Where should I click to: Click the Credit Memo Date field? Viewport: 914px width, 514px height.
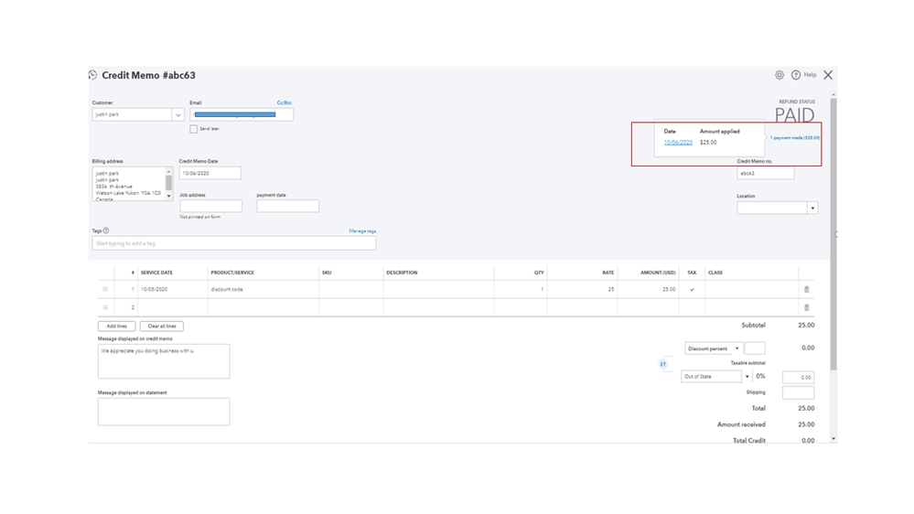[x=210, y=173]
